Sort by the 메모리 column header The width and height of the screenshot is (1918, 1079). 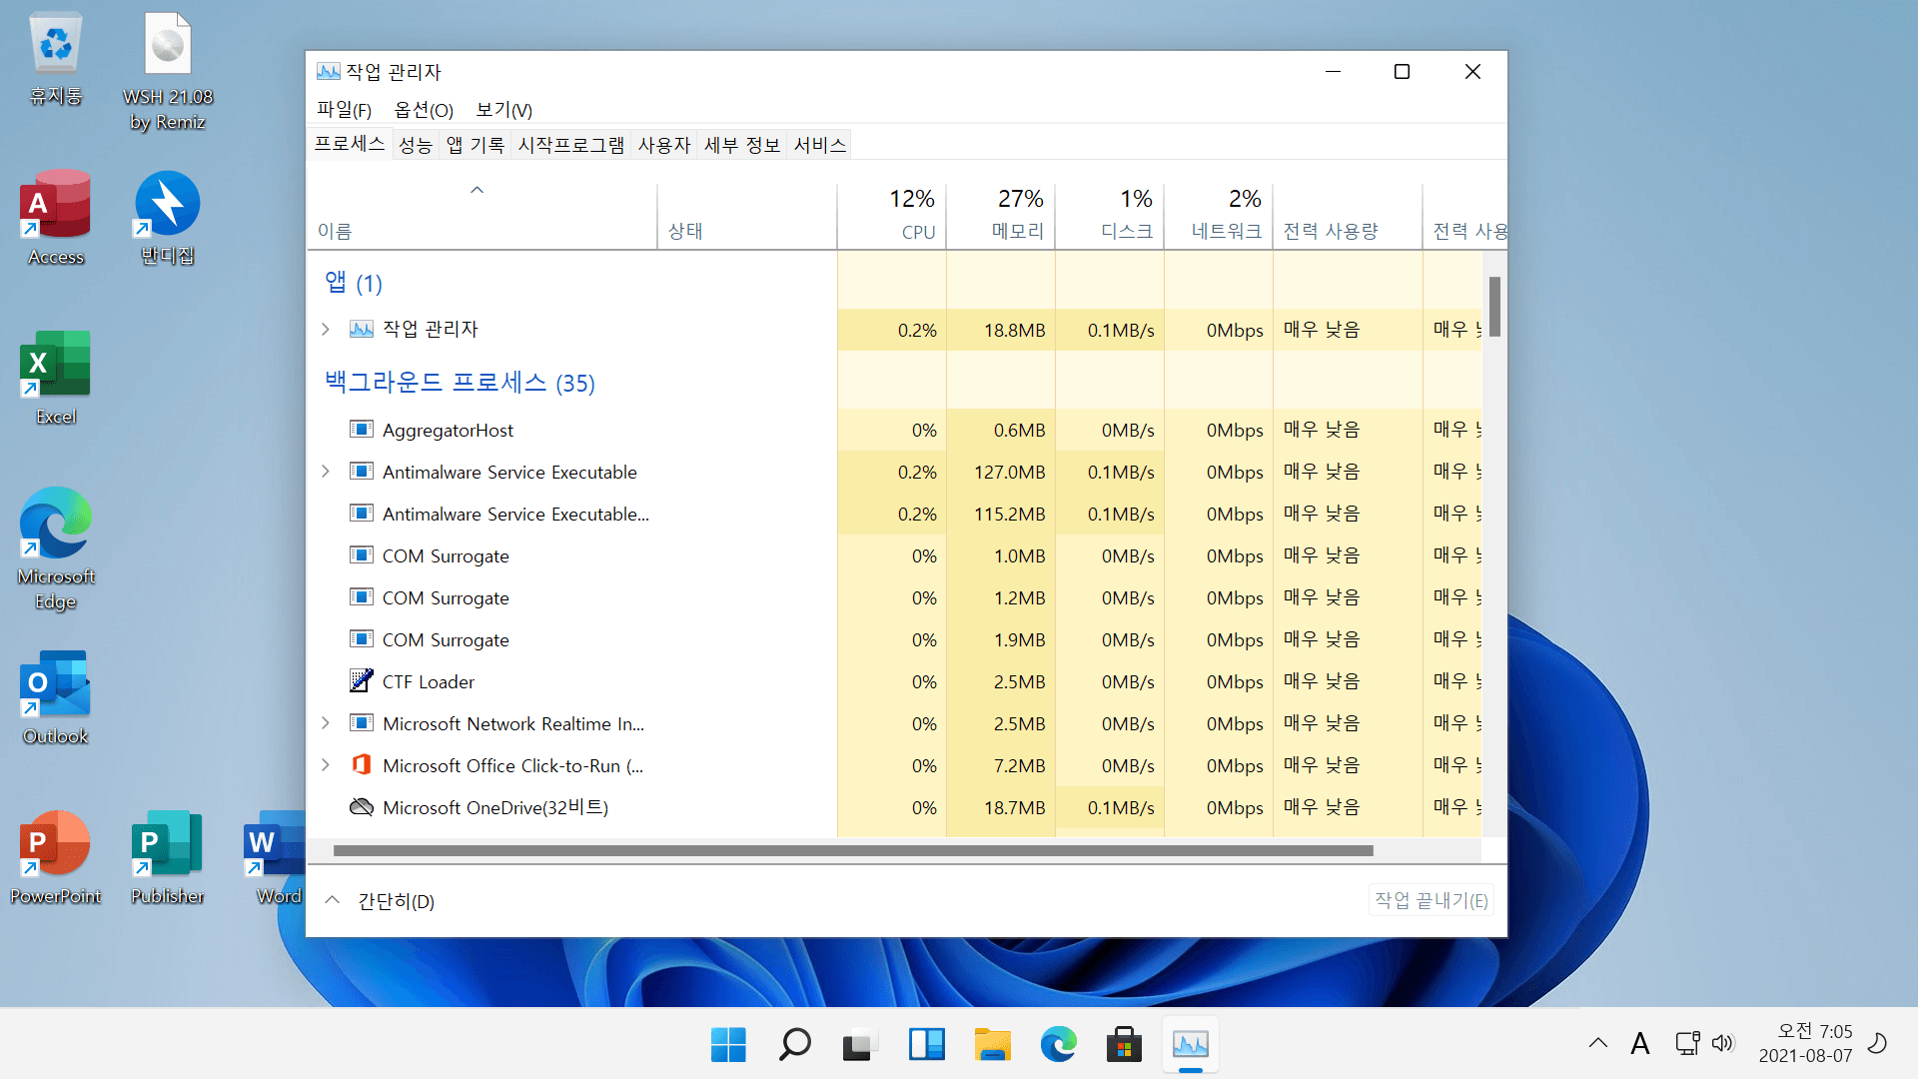1001,215
